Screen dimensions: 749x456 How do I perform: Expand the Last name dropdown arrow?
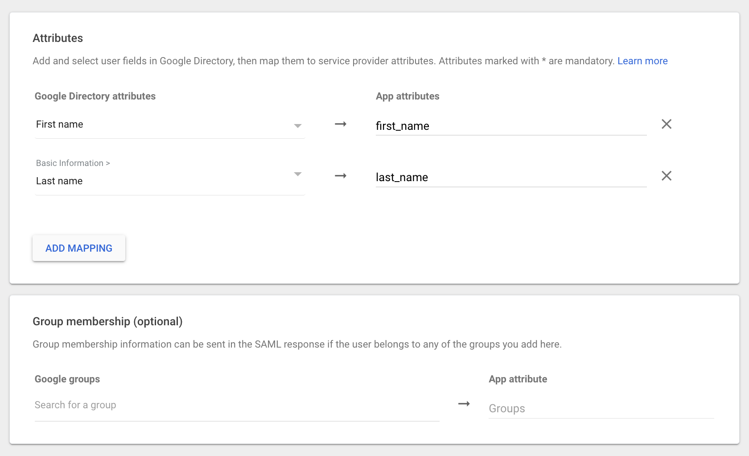pos(298,174)
